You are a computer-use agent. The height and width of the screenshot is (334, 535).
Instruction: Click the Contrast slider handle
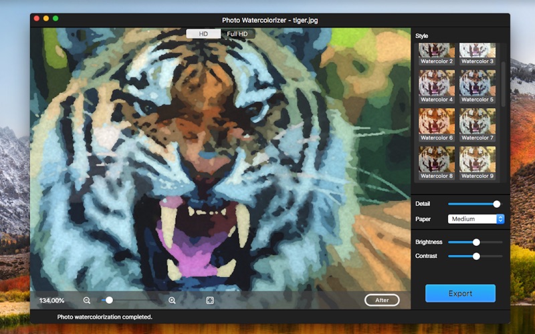476,256
